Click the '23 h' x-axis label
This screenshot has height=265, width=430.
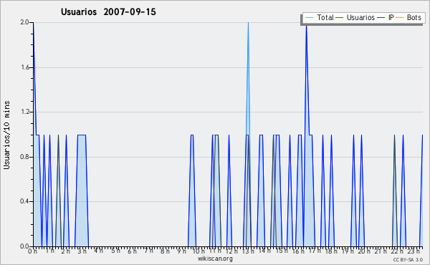(414, 251)
